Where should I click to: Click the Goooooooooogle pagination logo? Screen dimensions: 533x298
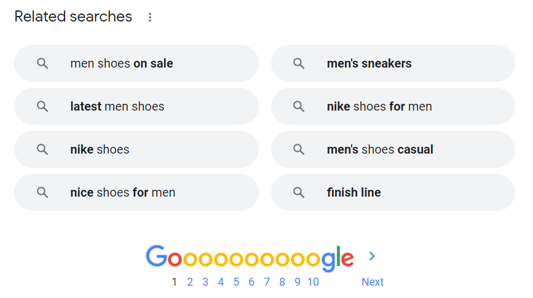250,258
